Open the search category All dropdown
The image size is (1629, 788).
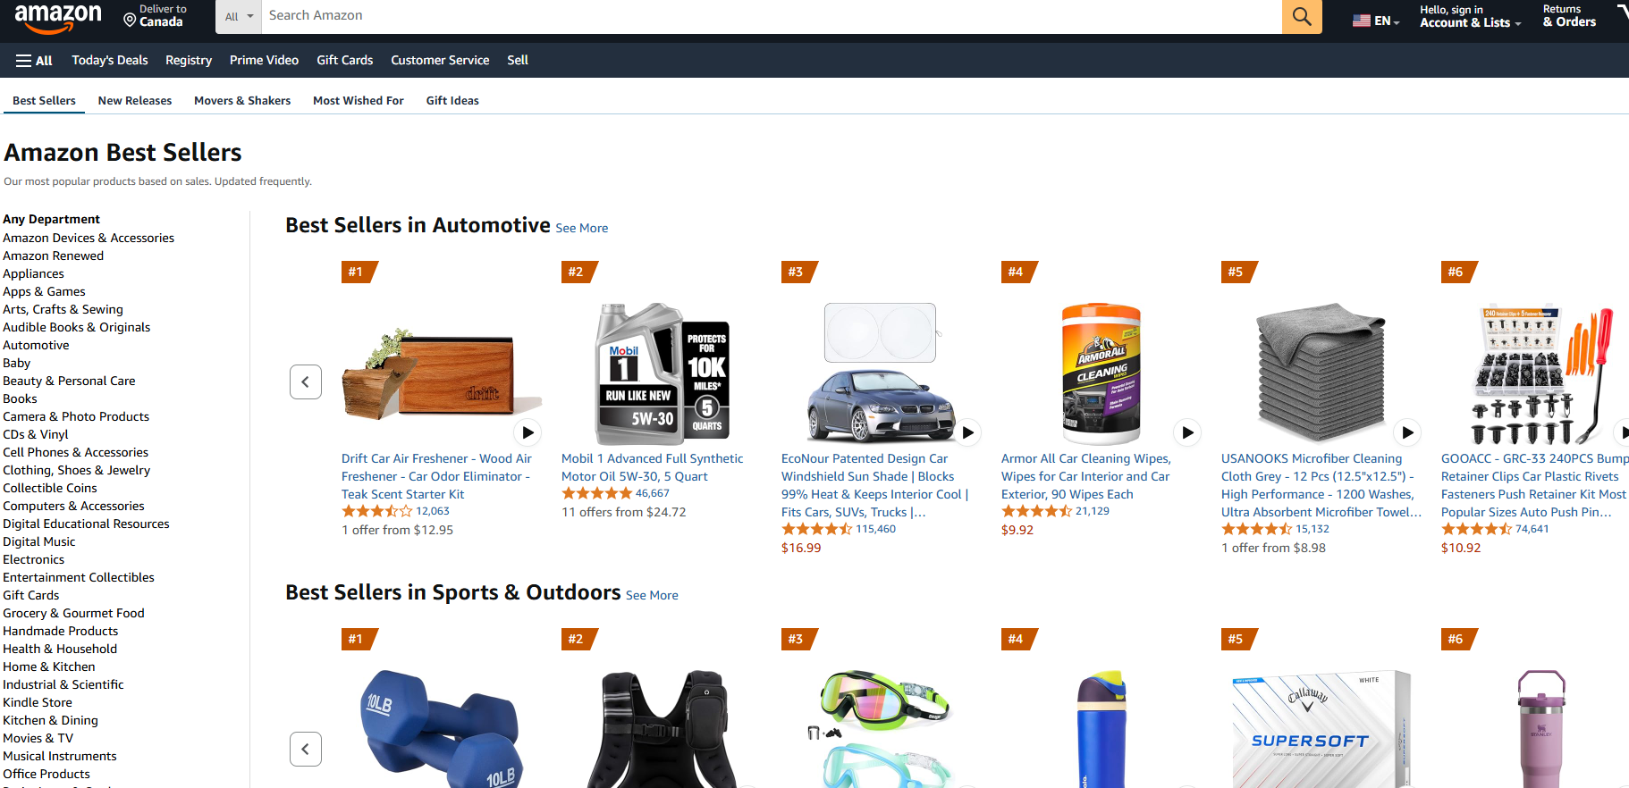click(237, 16)
